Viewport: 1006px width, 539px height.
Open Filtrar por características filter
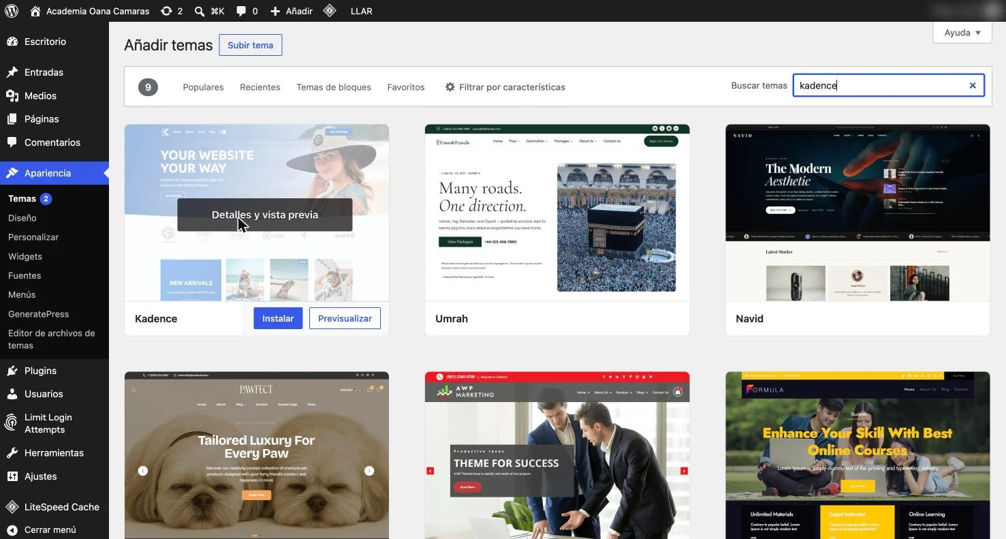tap(505, 87)
